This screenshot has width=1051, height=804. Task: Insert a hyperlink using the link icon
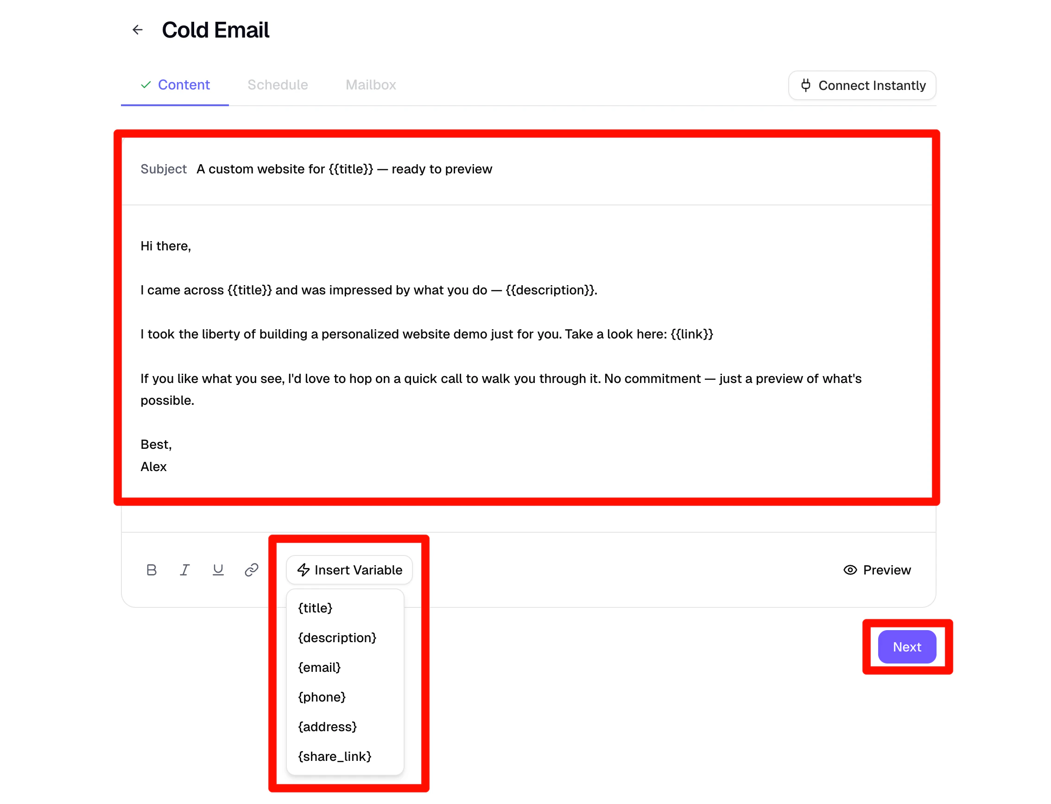(251, 569)
